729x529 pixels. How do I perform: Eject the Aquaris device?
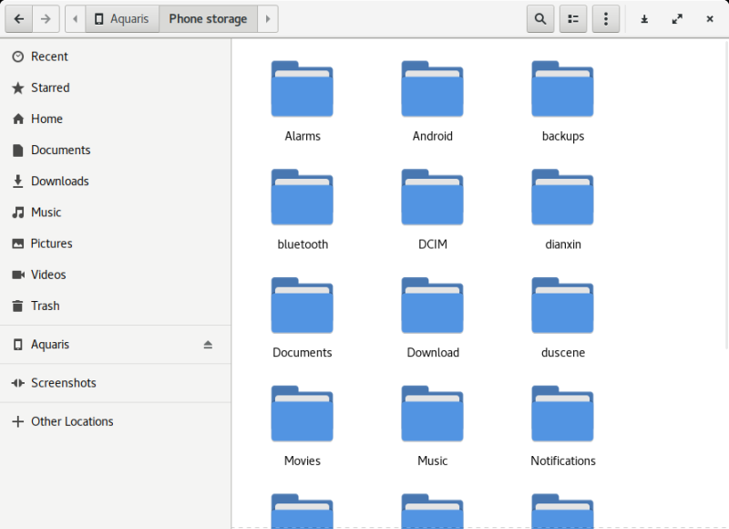[208, 345]
